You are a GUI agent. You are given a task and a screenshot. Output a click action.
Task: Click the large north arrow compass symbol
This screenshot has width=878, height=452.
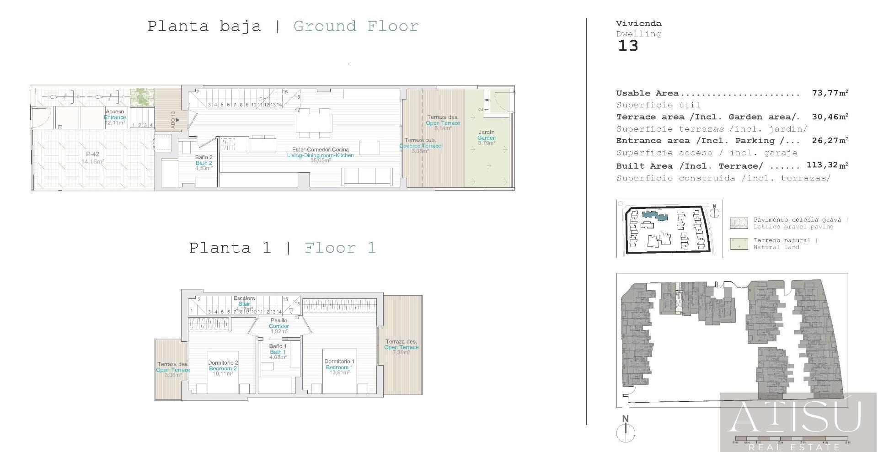pos(626,431)
